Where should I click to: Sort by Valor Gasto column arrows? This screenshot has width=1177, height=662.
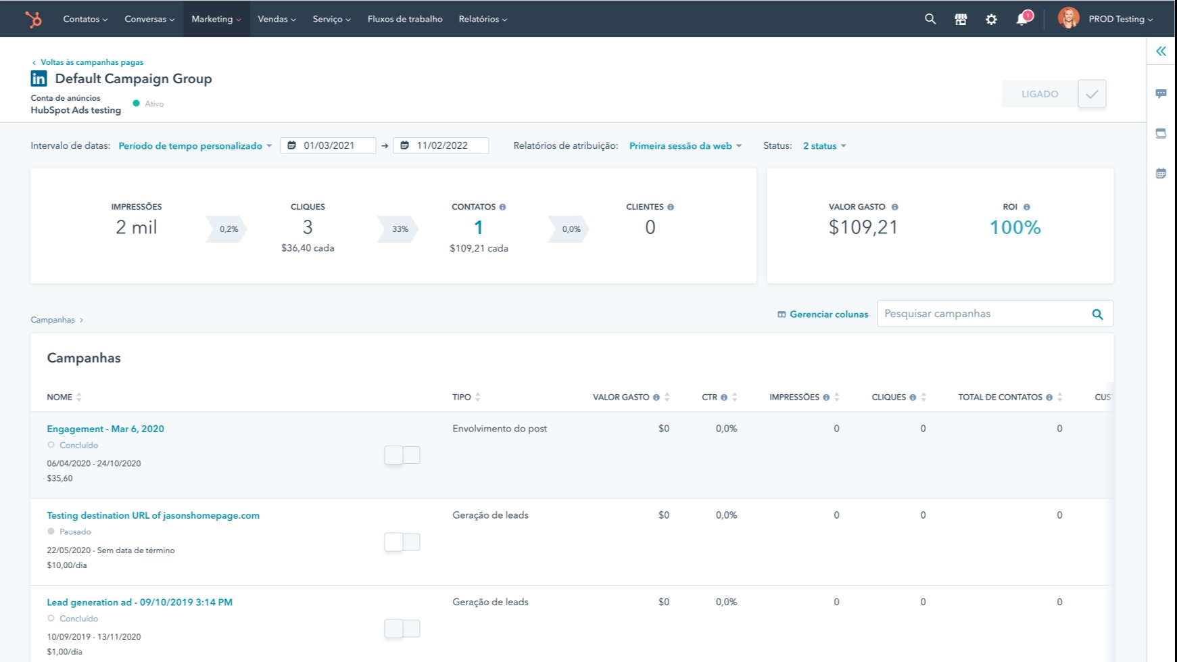(667, 397)
